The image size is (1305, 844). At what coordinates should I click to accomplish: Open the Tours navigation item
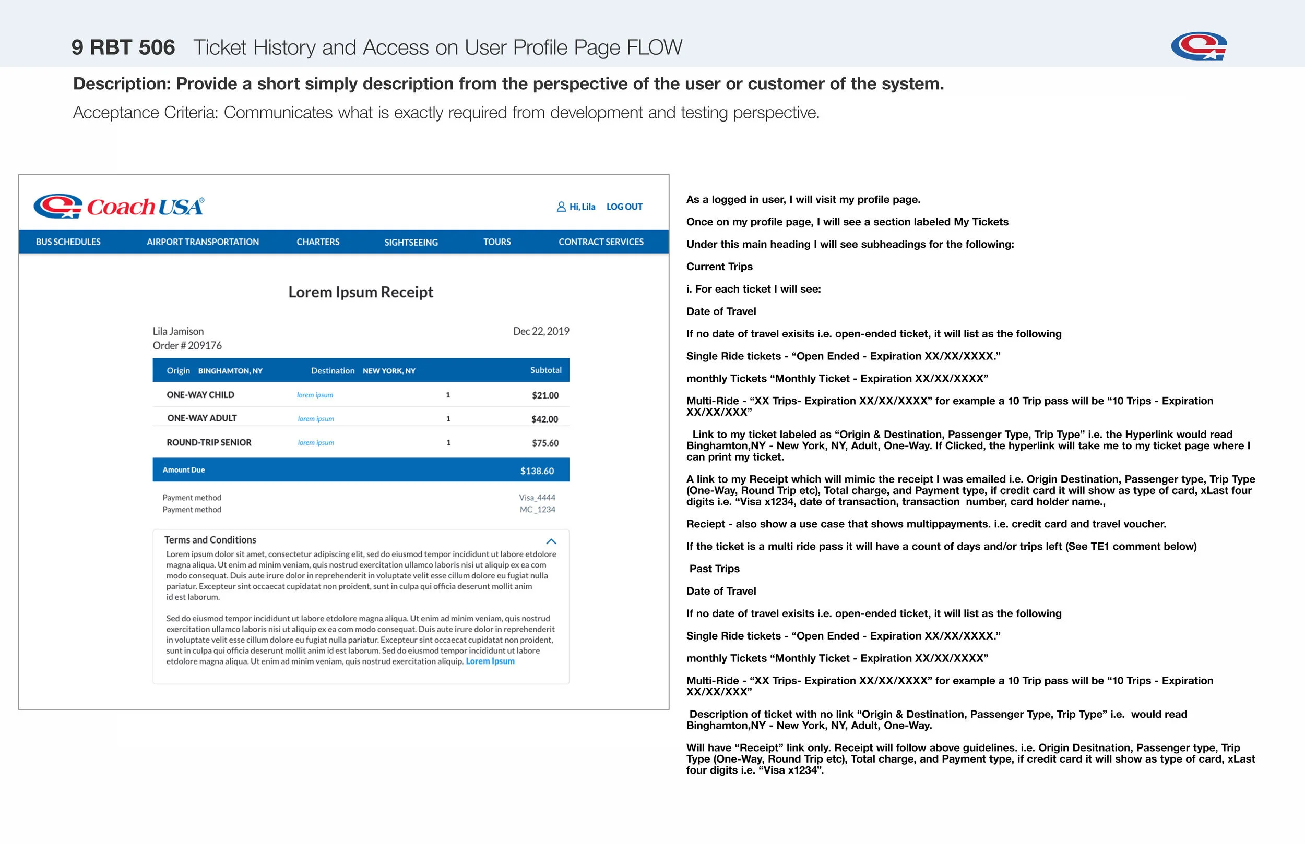pos(497,242)
